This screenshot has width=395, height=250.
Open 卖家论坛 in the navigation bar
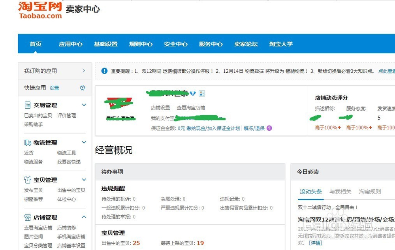coord(246,44)
